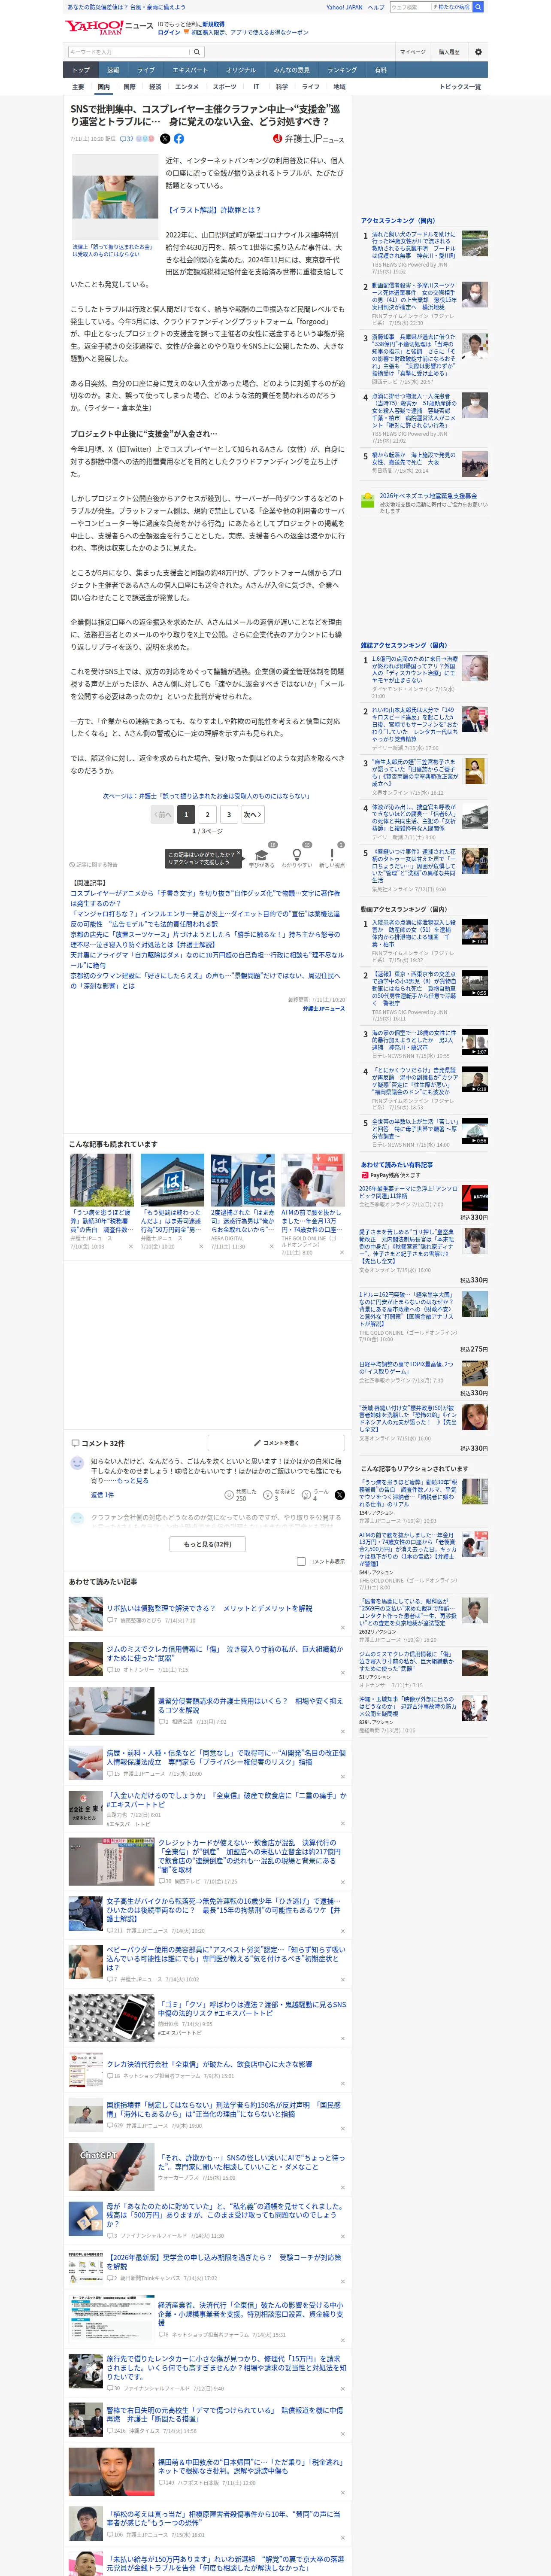
Task: Click the 次へ pagination button
Action: click(253, 814)
